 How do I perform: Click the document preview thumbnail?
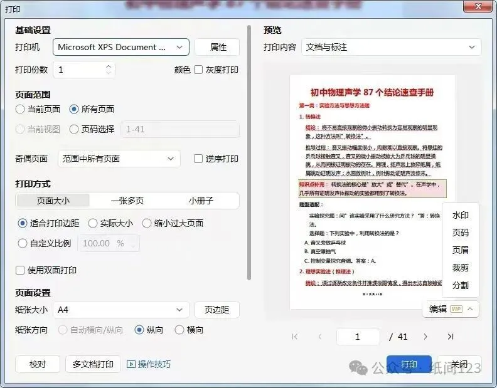click(x=373, y=192)
